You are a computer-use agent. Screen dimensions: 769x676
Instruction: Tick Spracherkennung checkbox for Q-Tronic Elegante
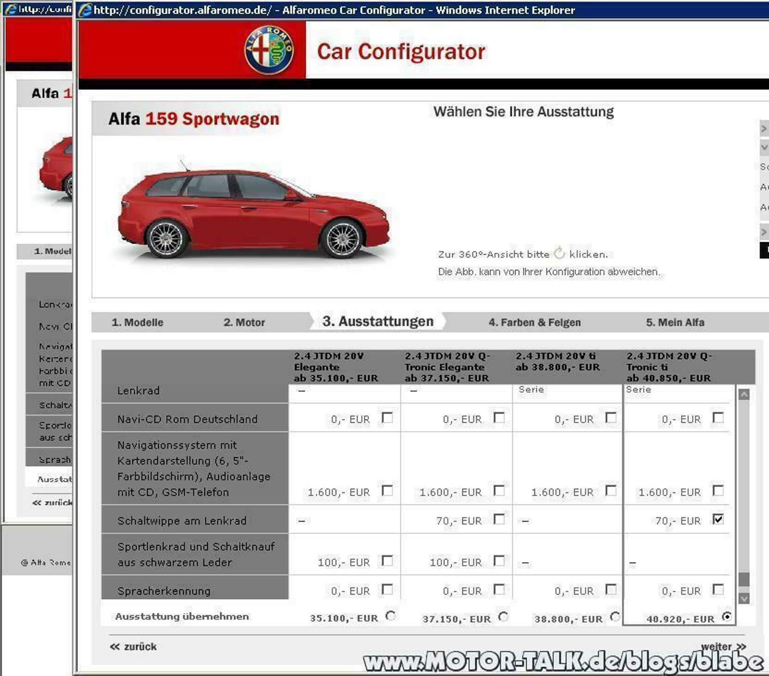(x=499, y=589)
